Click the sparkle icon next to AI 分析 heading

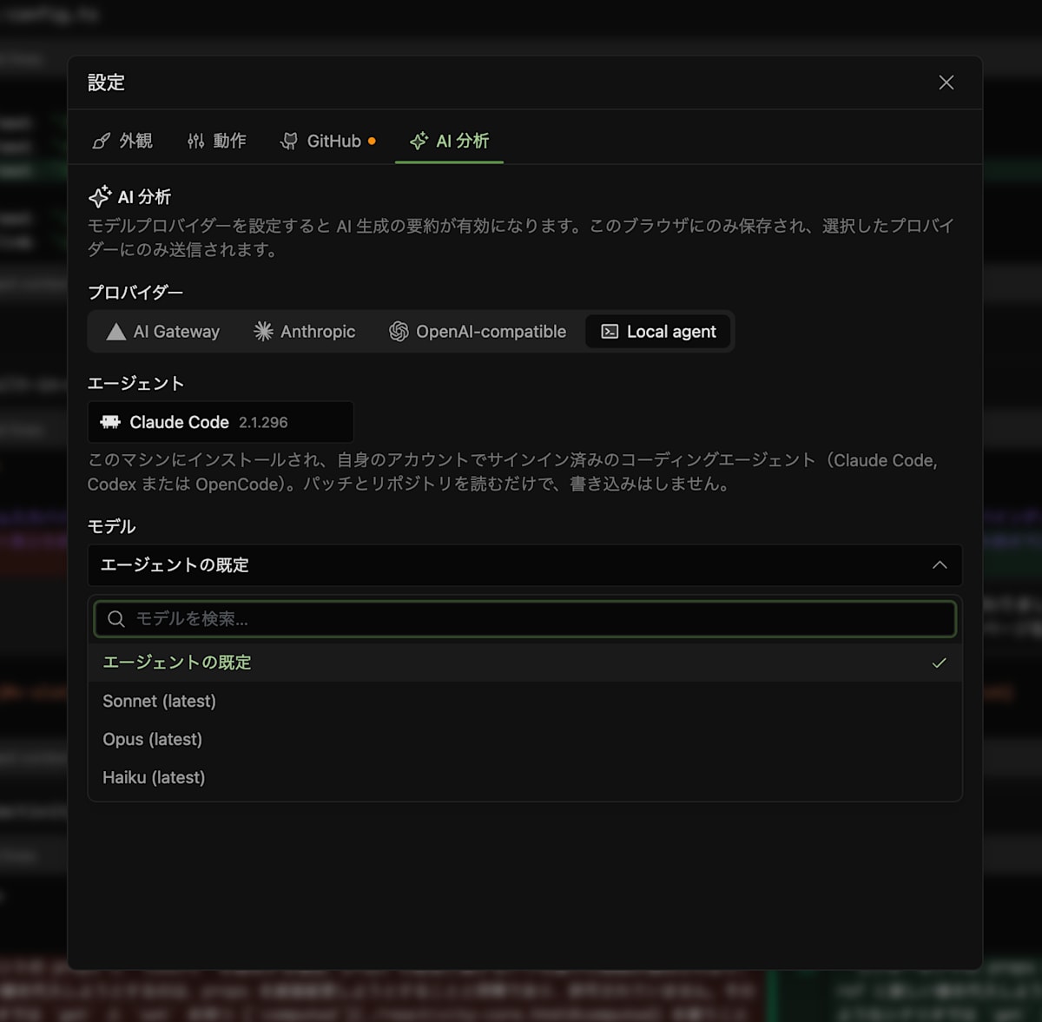tap(100, 197)
